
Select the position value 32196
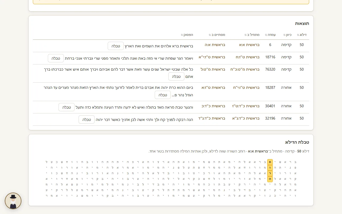[x=270, y=119]
